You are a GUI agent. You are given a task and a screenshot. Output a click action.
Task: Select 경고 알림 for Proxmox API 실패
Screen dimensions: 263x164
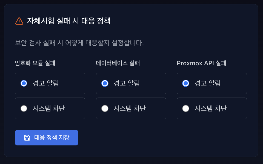tap(187, 83)
